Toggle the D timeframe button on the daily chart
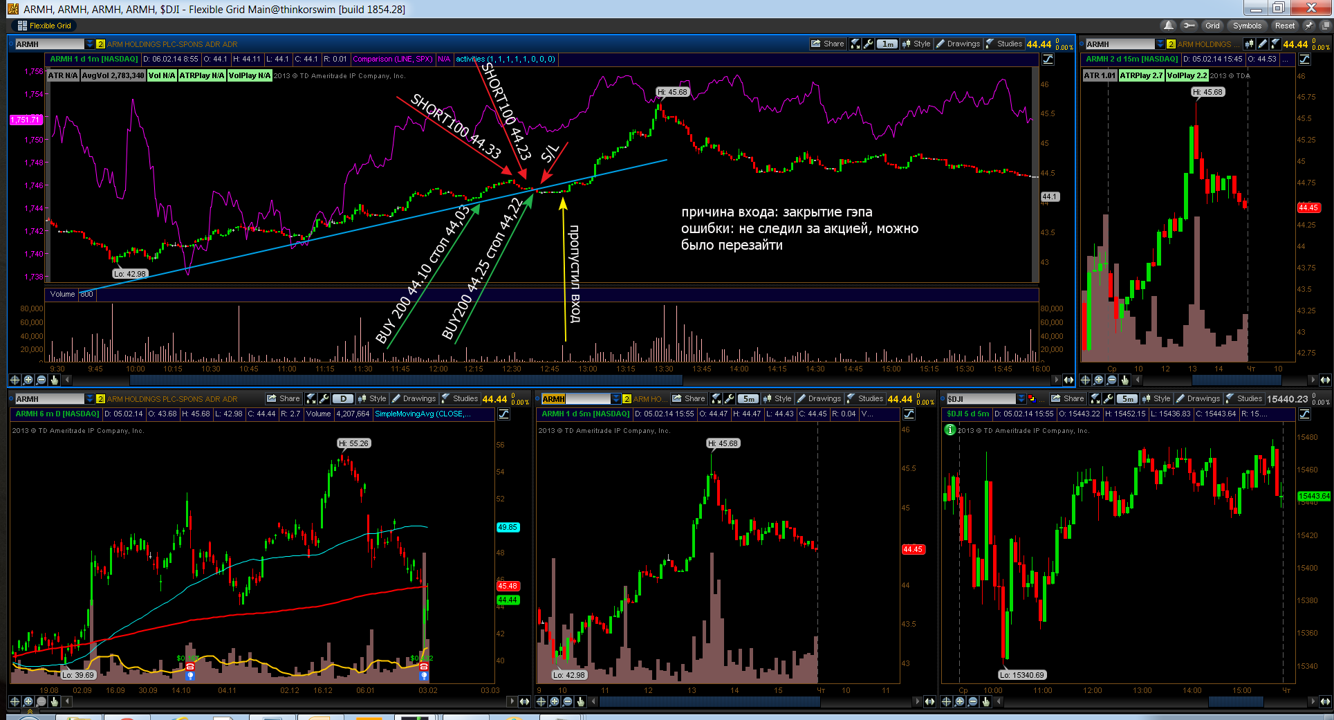This screenshot has width=1334, height=720. coord(343,398)
